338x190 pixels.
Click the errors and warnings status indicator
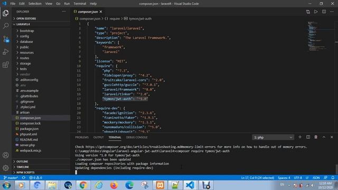pos(35,178)
